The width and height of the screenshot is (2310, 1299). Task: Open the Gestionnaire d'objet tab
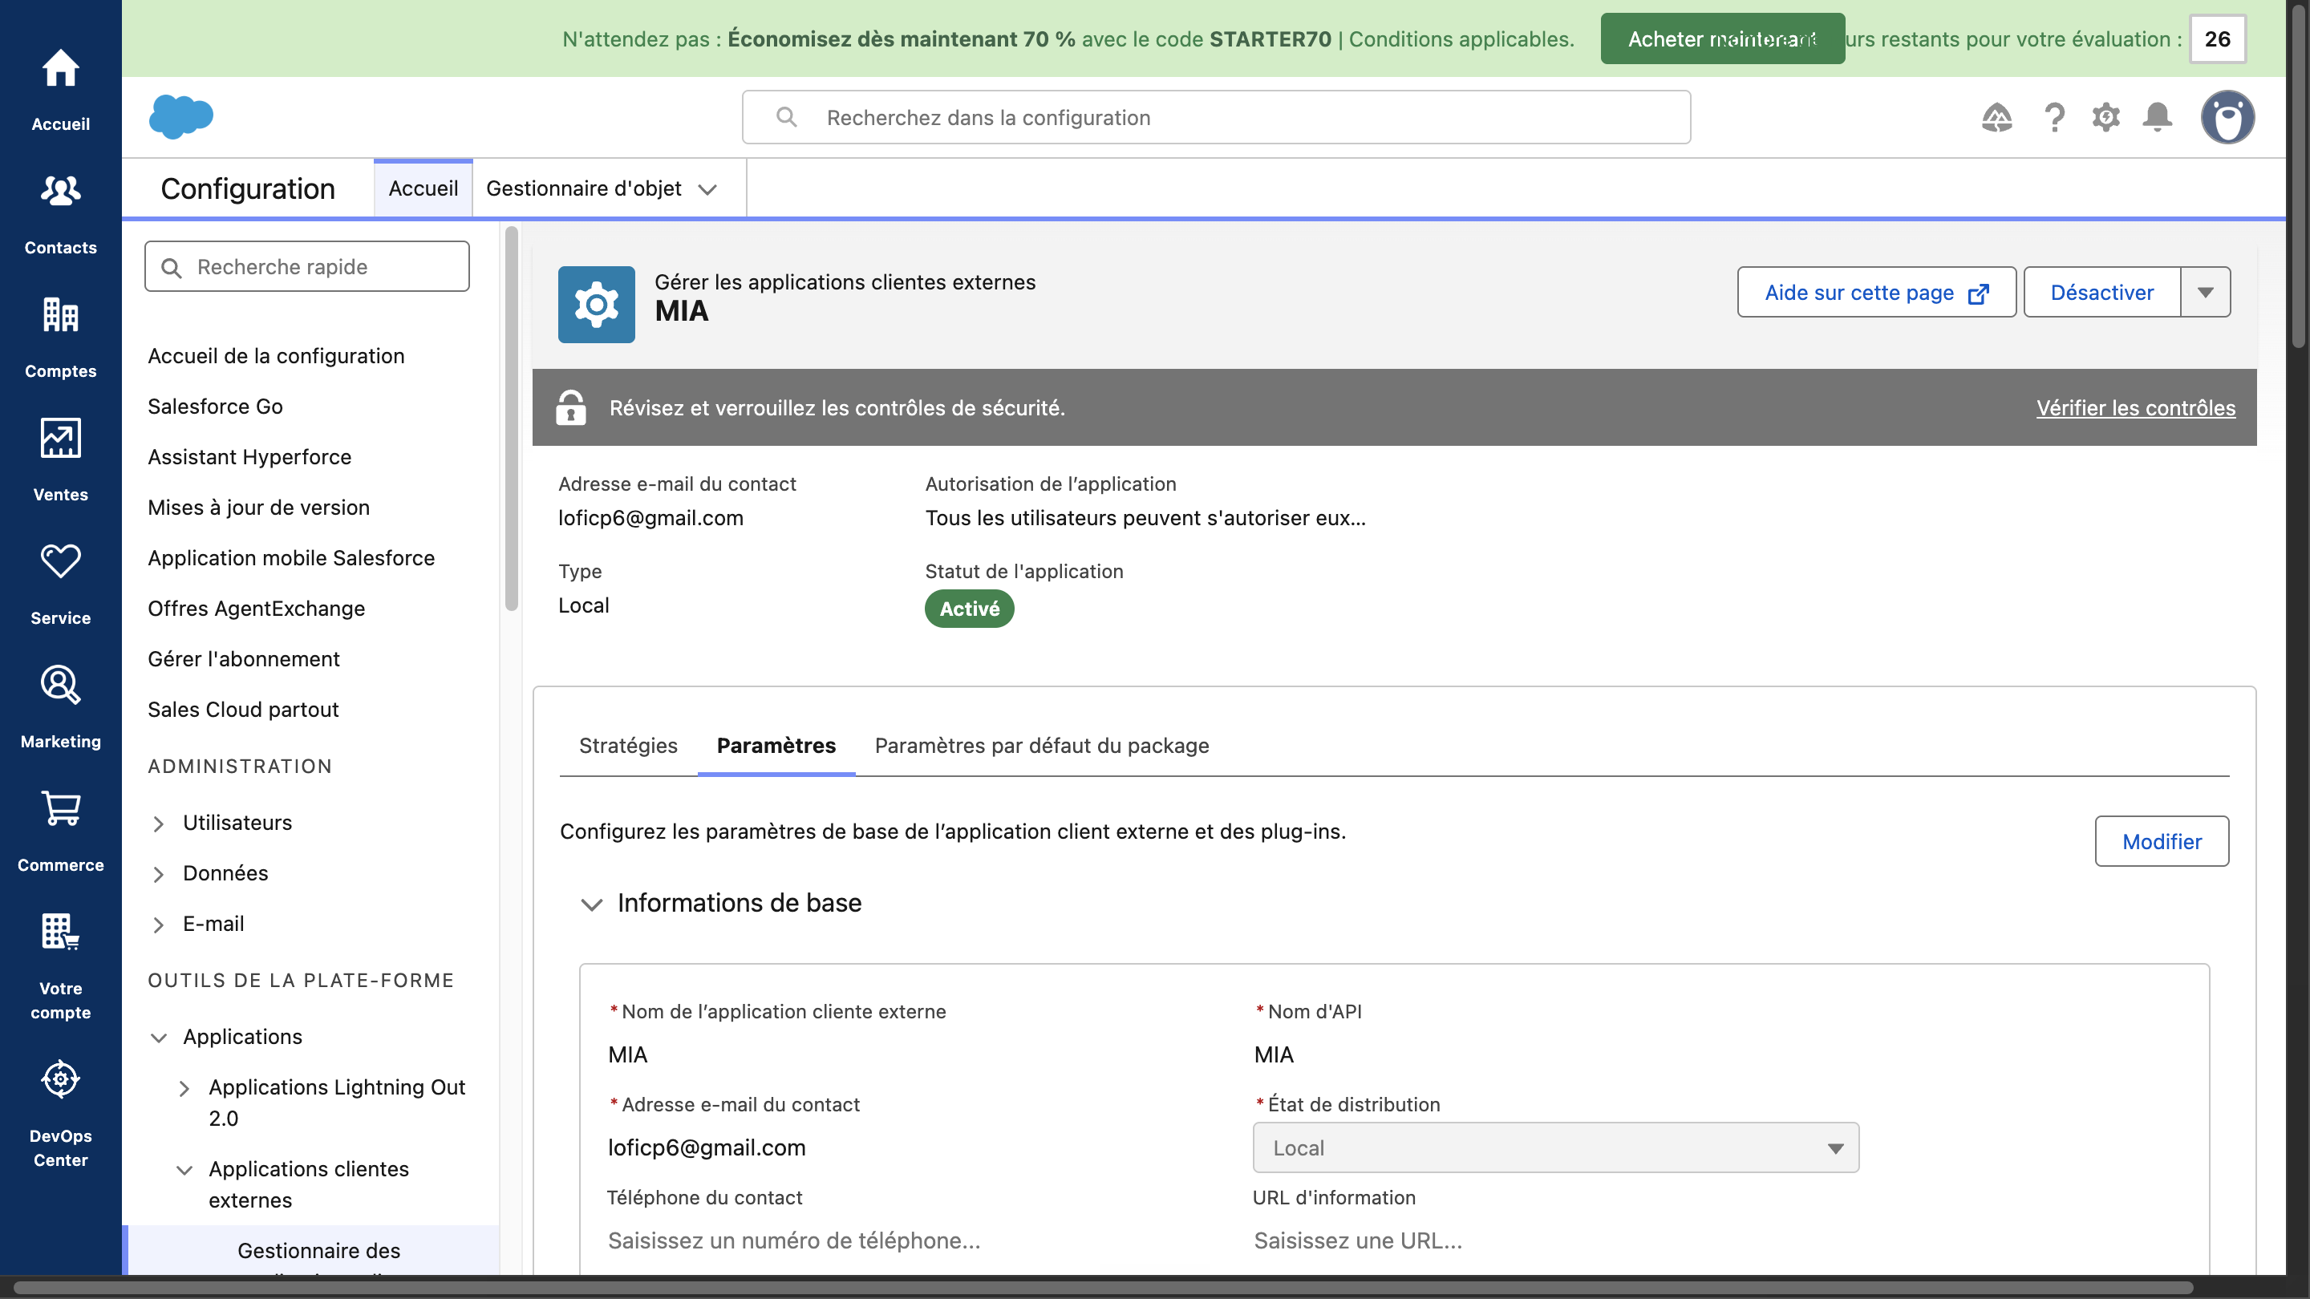583,188
